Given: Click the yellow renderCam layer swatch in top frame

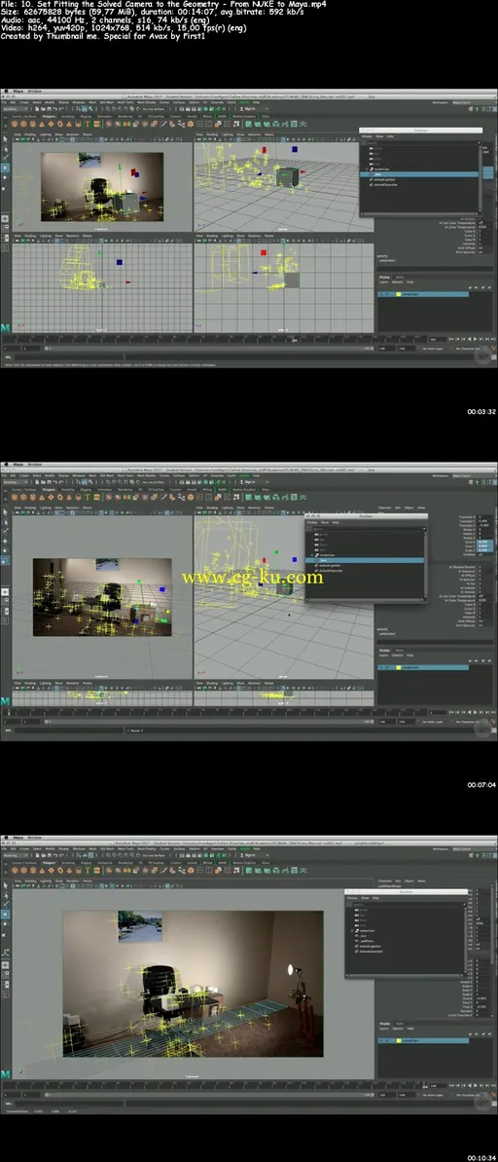Looking at the screenshot, I should 398,294.
